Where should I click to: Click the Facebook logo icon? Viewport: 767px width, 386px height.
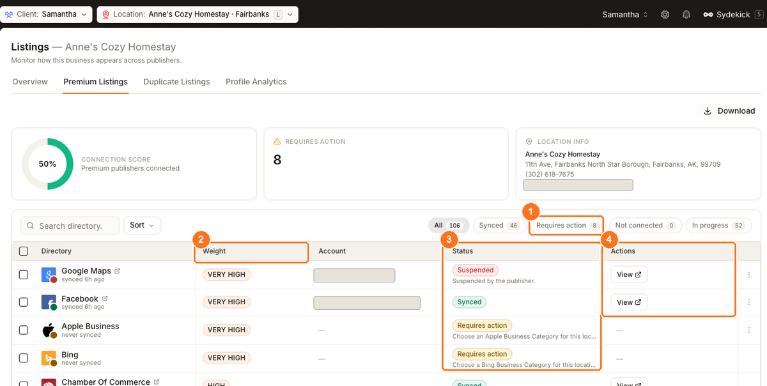click(49, 302)
